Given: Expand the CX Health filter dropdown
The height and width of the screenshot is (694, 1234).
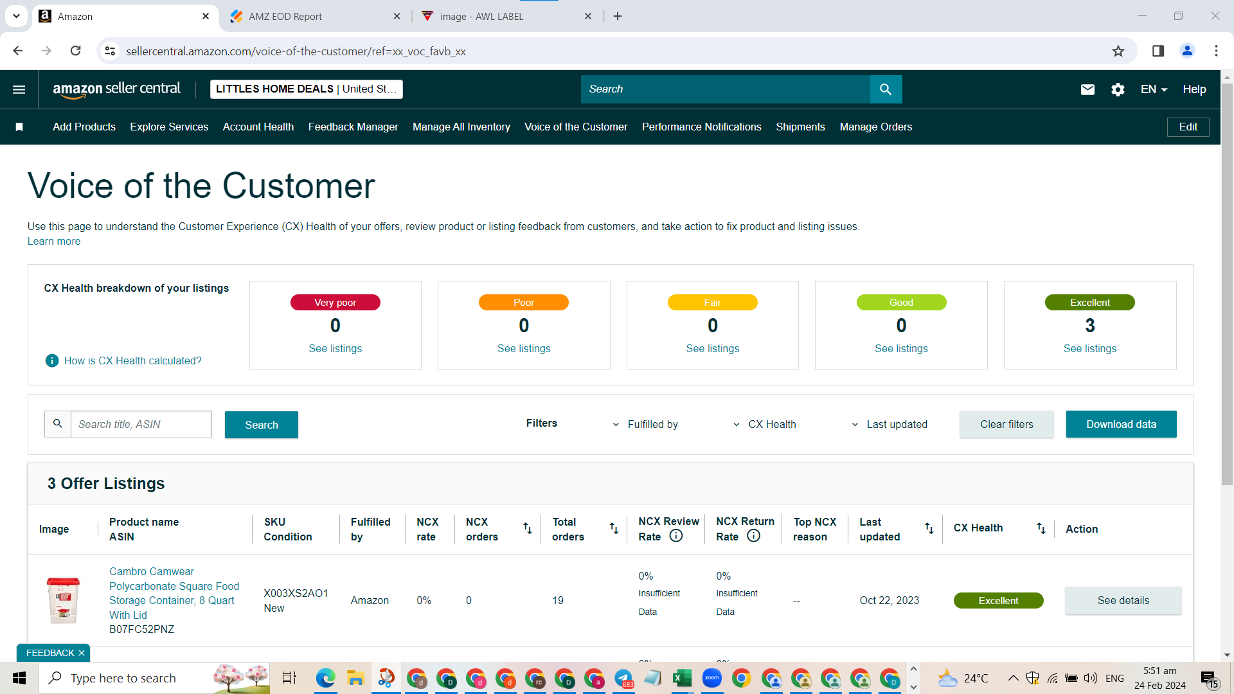Looking at the screenshot, I should [764, 425].
